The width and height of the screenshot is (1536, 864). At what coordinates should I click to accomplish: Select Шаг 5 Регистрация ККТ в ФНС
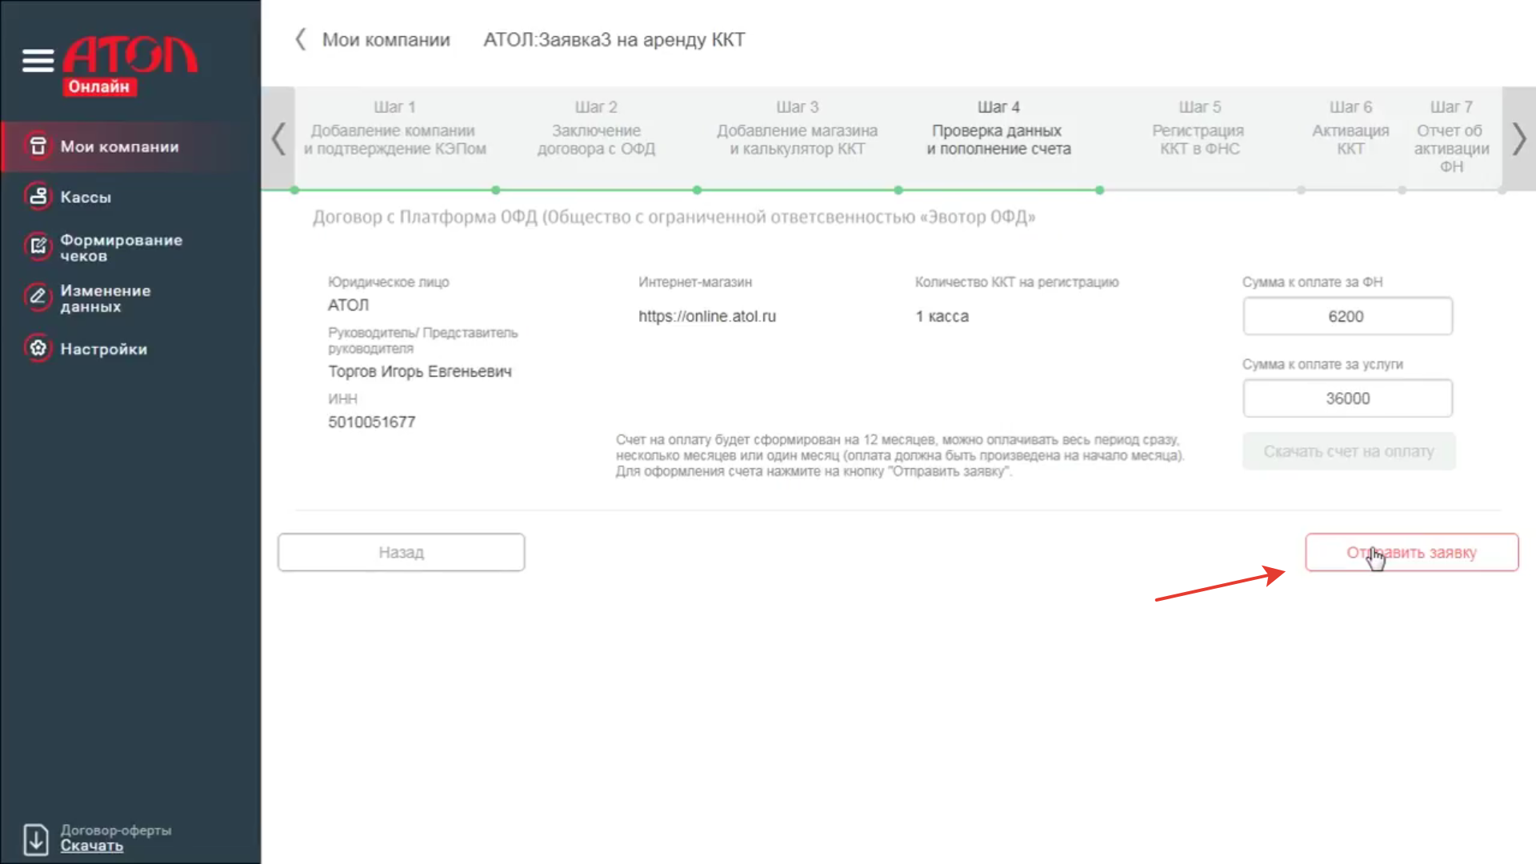1199,130
